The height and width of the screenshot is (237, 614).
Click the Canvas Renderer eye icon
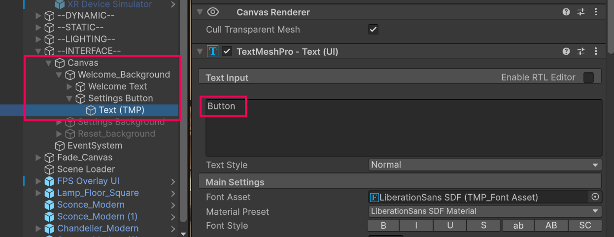click(213, 12)
